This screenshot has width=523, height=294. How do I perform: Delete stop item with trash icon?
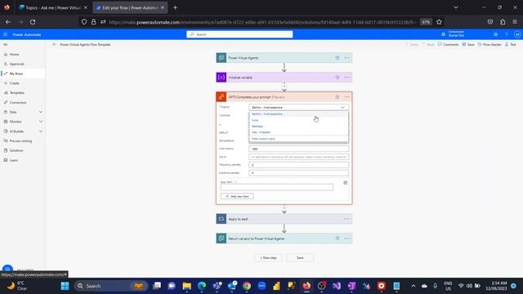coord(345,183)
